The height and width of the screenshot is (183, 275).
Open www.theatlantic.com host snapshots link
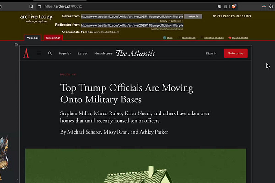(106, 32)
